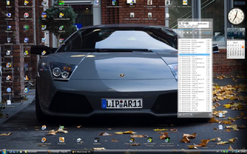247x154 pixels.
Task: Open the Windows Start orb
Action: [x=4, y=152]
